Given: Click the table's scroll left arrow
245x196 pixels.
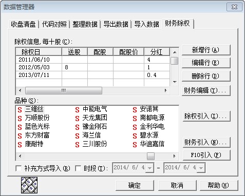Looking at the screenshot, I should [20, 90].
